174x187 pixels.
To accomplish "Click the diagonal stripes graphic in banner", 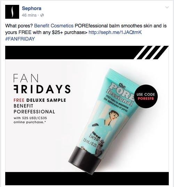I will coord(151,52).
